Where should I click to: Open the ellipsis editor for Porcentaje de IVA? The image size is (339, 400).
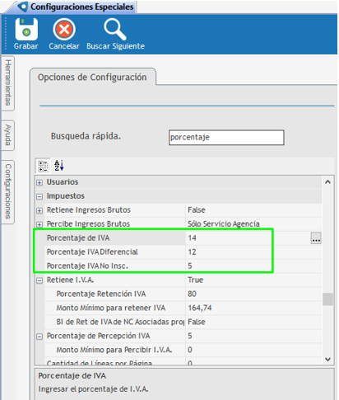point(316,238)
